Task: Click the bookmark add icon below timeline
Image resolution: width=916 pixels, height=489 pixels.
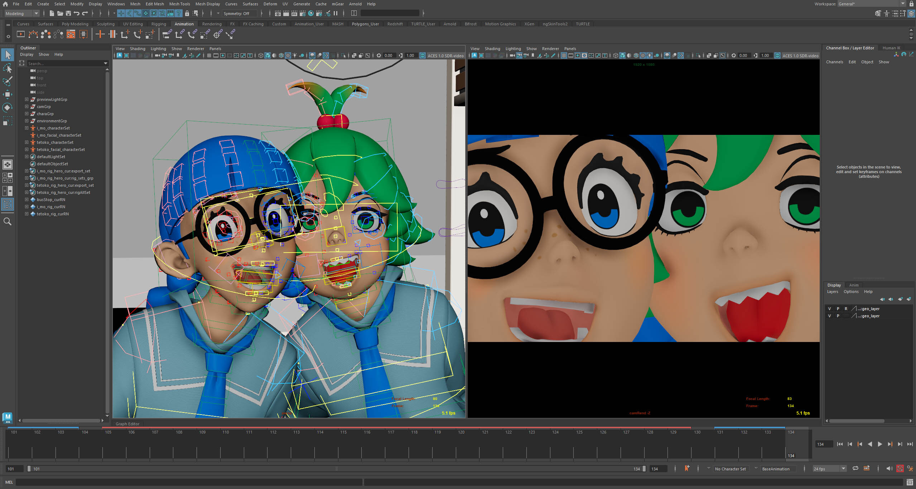Action: coord(687,469)
